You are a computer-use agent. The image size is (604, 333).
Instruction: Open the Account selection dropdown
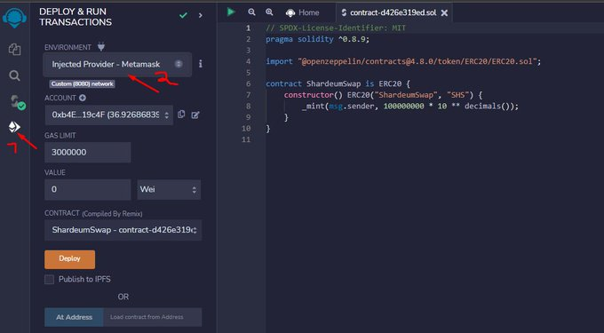109,115
